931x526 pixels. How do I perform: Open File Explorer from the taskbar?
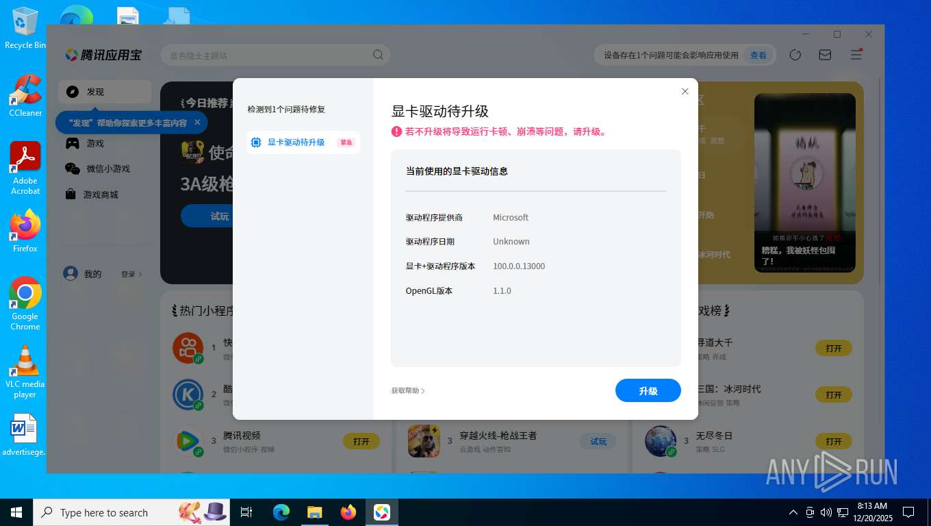tap(314, 512)
